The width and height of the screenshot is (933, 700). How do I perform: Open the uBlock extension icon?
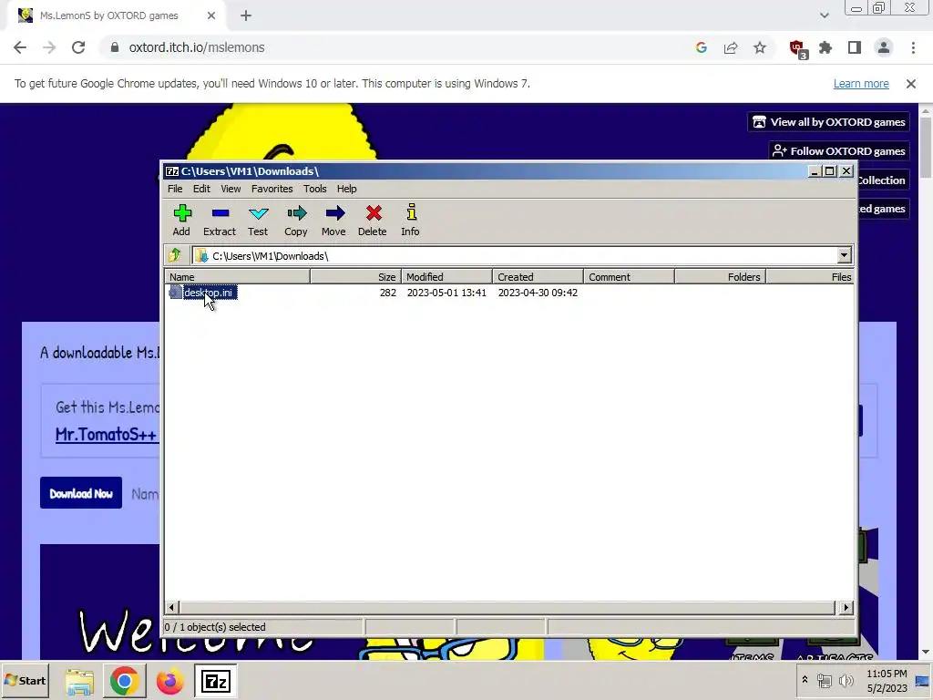[796, 48]
